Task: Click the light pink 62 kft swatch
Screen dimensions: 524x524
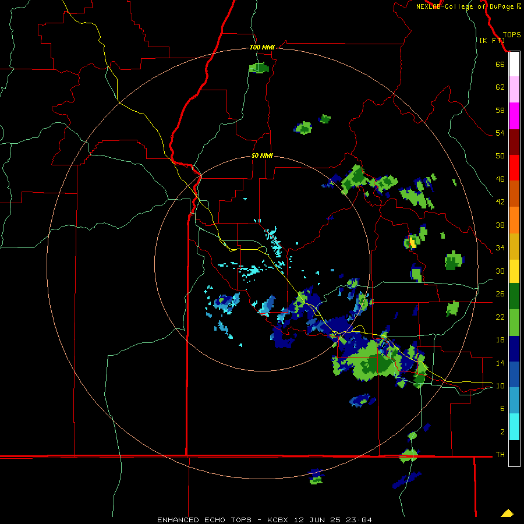Action: [514, 89]
